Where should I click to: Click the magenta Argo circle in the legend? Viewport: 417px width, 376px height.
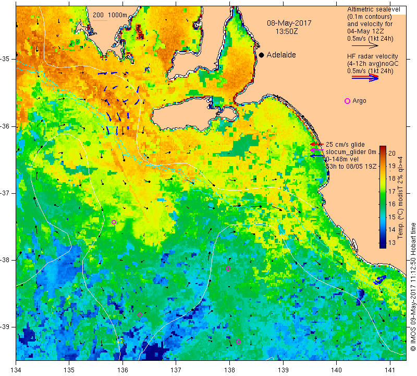click(347, 101)
